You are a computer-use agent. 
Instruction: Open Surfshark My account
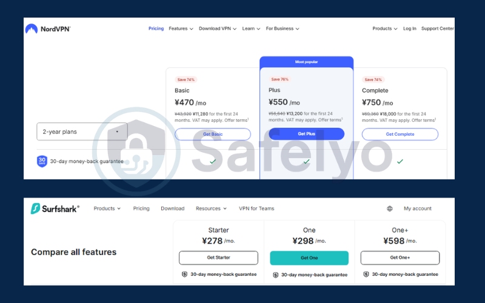pos(418,208)
